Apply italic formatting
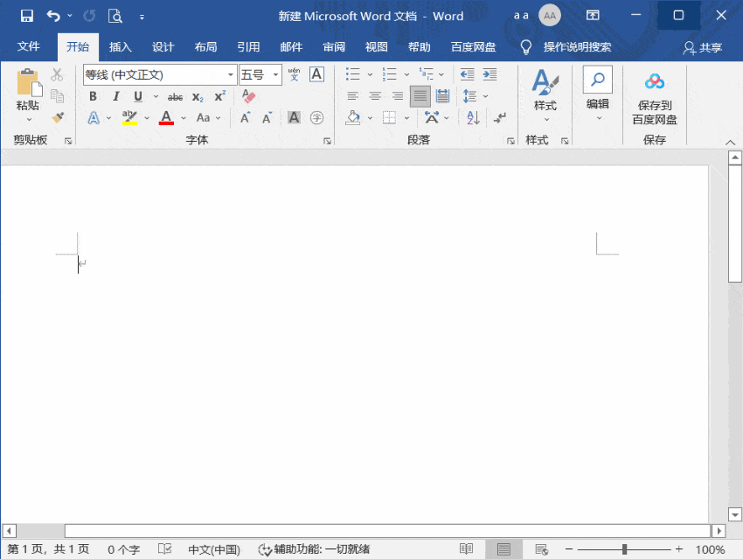The width and height of the screenshot is (743, 559). click(115, 96)
